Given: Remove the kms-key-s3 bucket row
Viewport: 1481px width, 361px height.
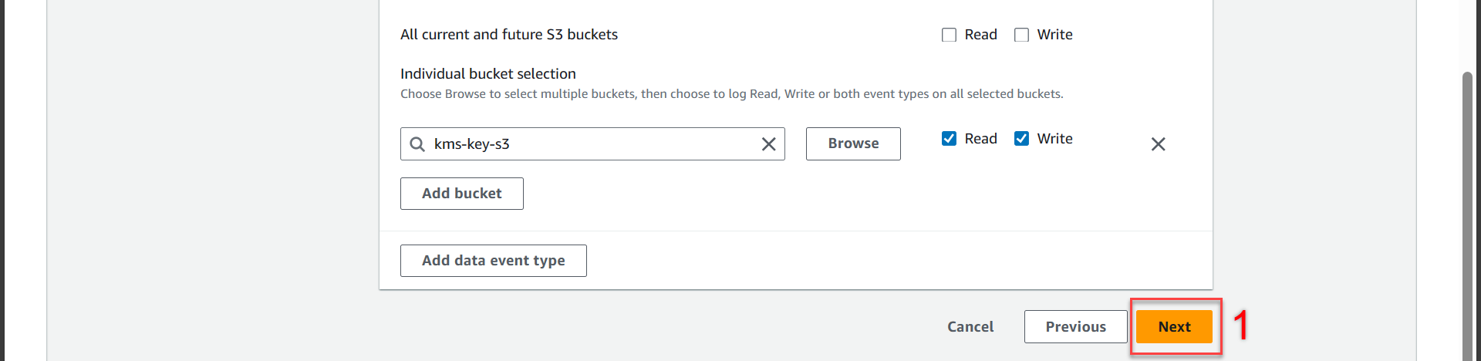Looking at the screenshot, I should pyautogui.click(x=1158, y=144).
